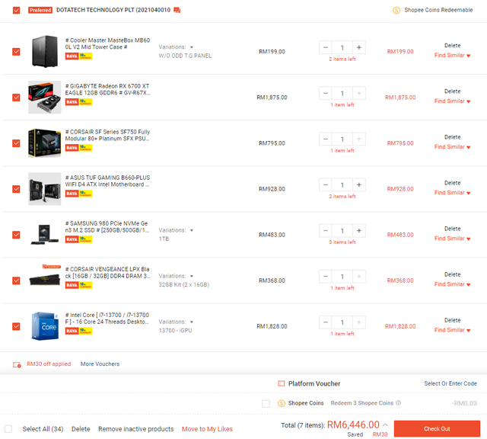Expand Find Similar for SAMSUNG 980 SSD
The image size is (487, 439).
(452, 239)
